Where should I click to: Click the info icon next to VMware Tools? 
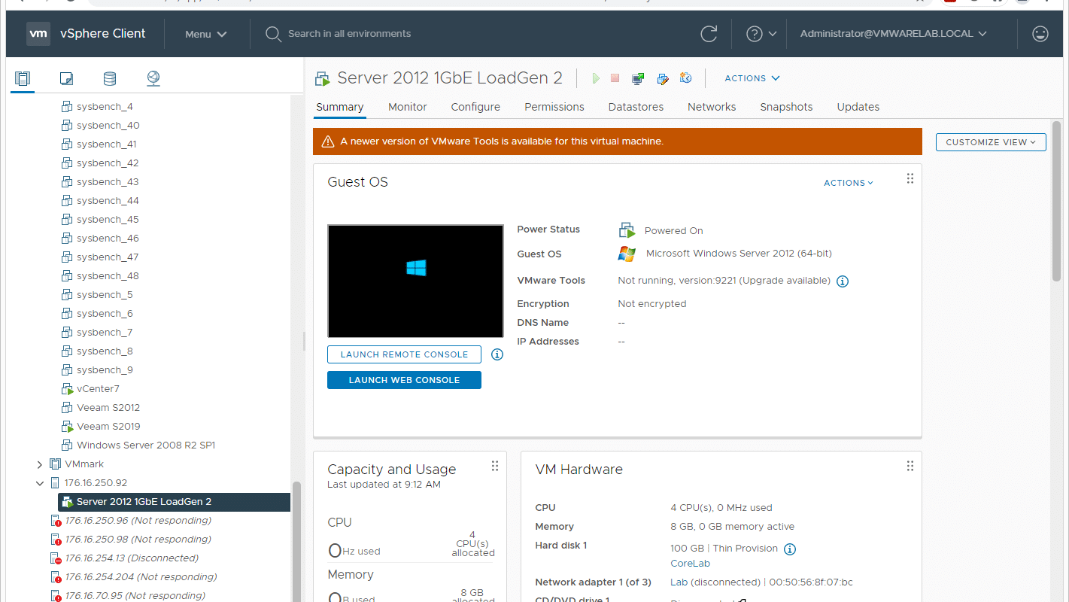(843, 281)
